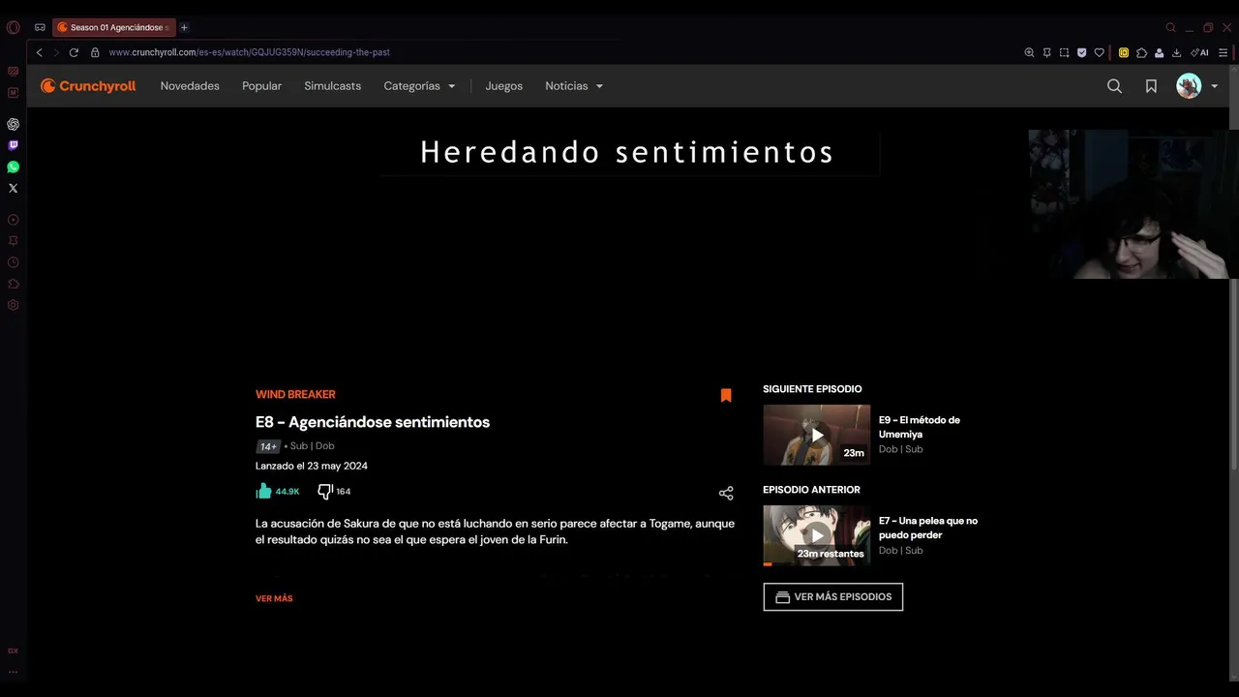Image resolution: width=1239 pixels, height=697 pixels.
Task: Open the browser downloads icon
Action: point(1176,52)
